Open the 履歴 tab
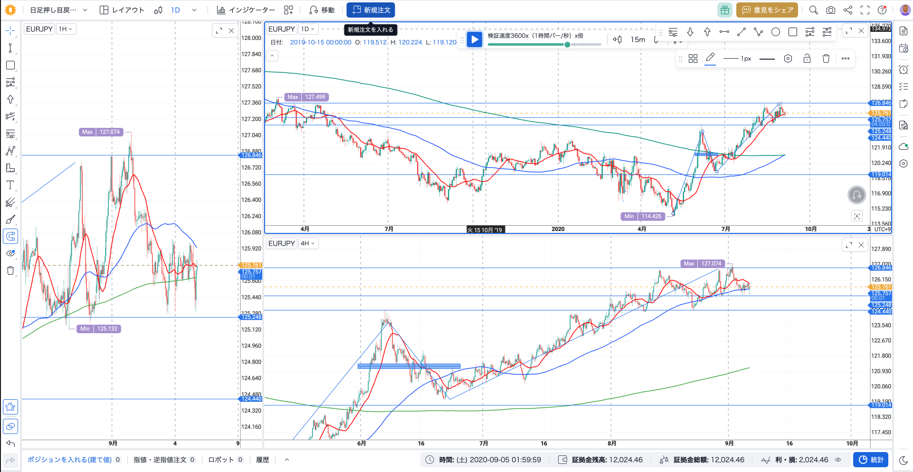Viewport: 913px width, 472px height. click(x=262, y=460)
